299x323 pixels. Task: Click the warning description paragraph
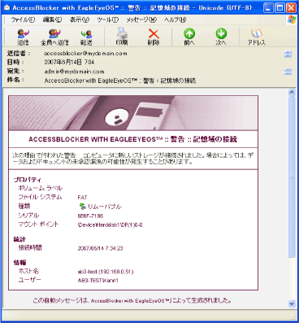[132, 159]
